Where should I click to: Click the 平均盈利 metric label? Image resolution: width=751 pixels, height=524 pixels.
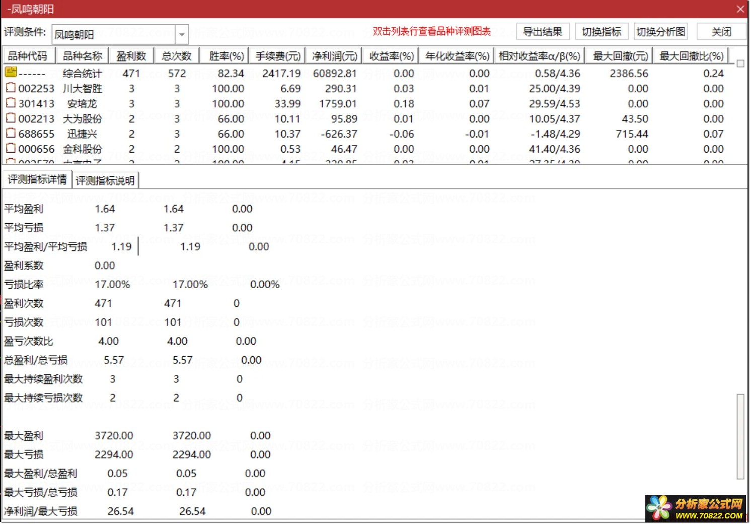pyautogui.click(x=24, y=209)
